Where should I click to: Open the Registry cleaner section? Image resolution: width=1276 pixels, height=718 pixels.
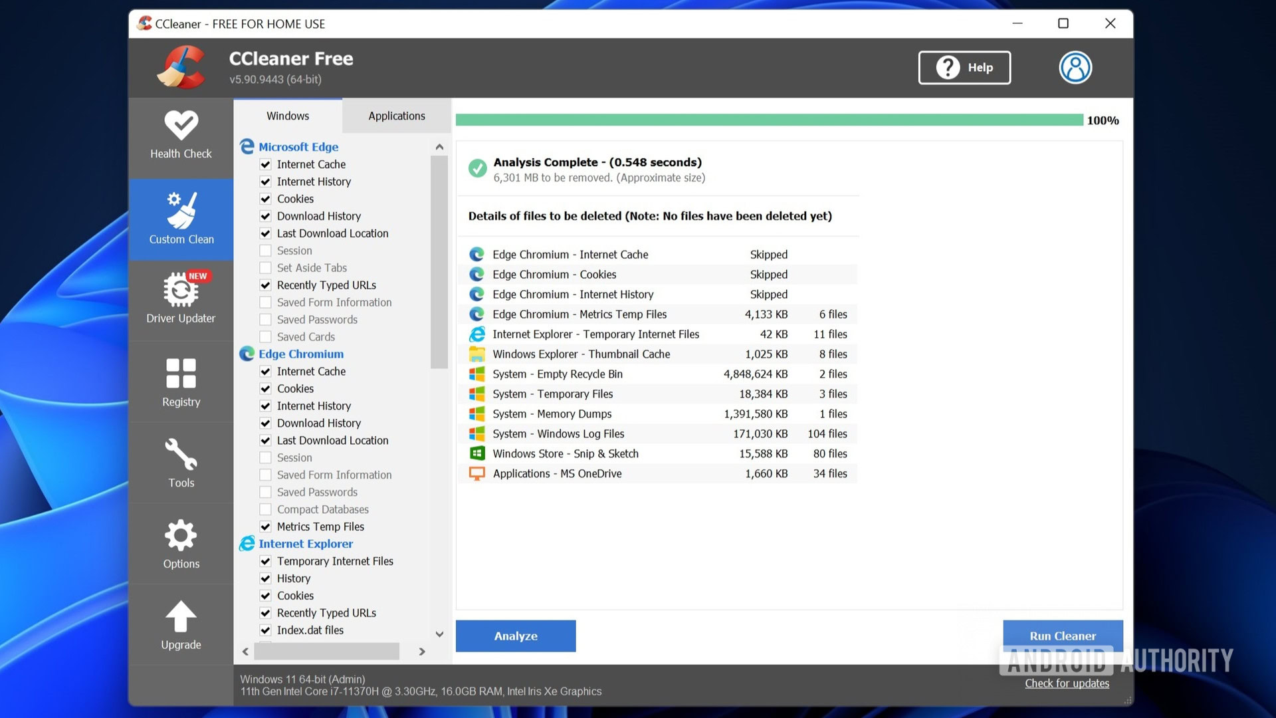tap(181, 382)
